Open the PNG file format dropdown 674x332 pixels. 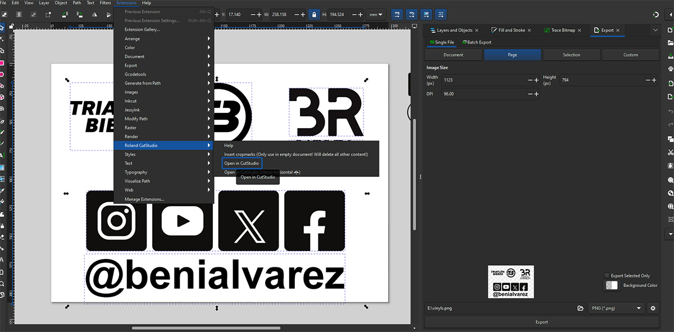click(616, 308)
